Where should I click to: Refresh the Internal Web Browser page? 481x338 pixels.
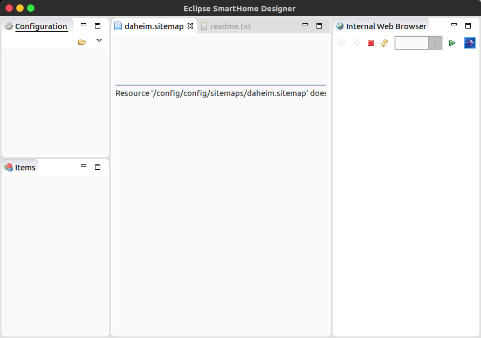(x=384, y=43)
